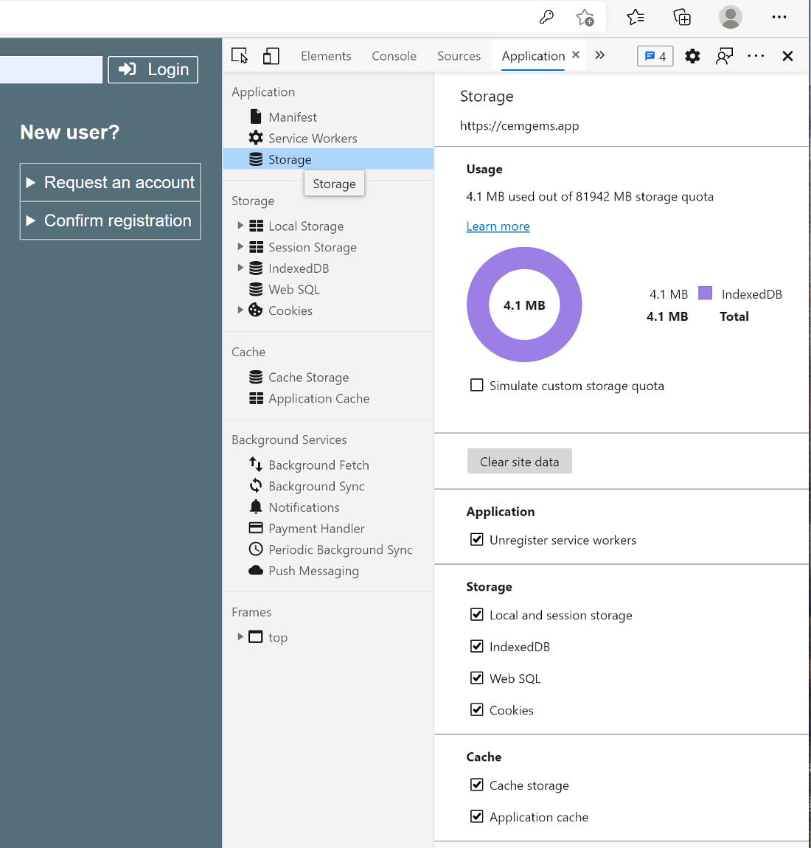Click the Clear site data button

click(519, 462)
